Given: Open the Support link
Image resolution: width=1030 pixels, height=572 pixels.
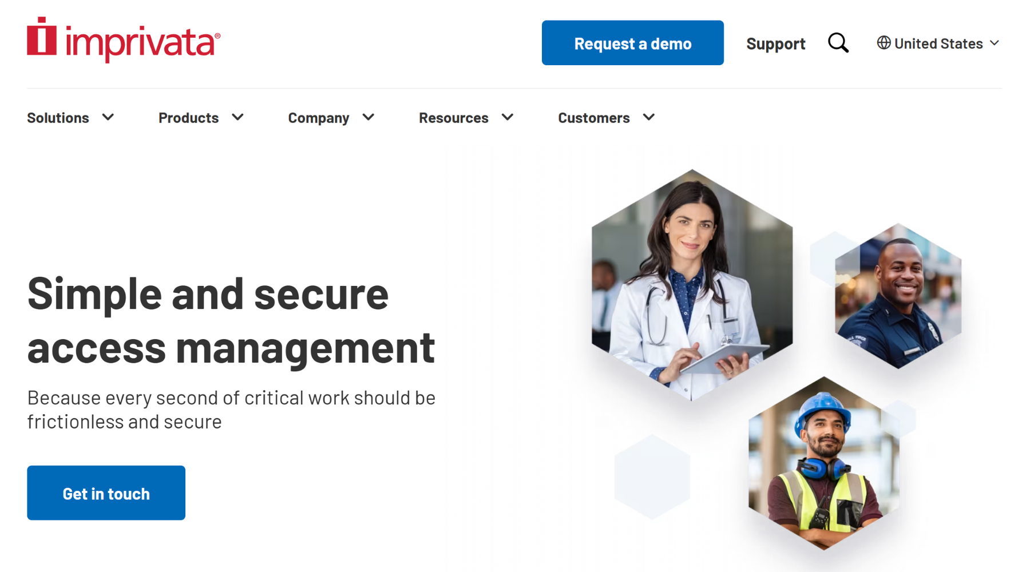Looking at the screenshot, I should click(x=775, y=43).
